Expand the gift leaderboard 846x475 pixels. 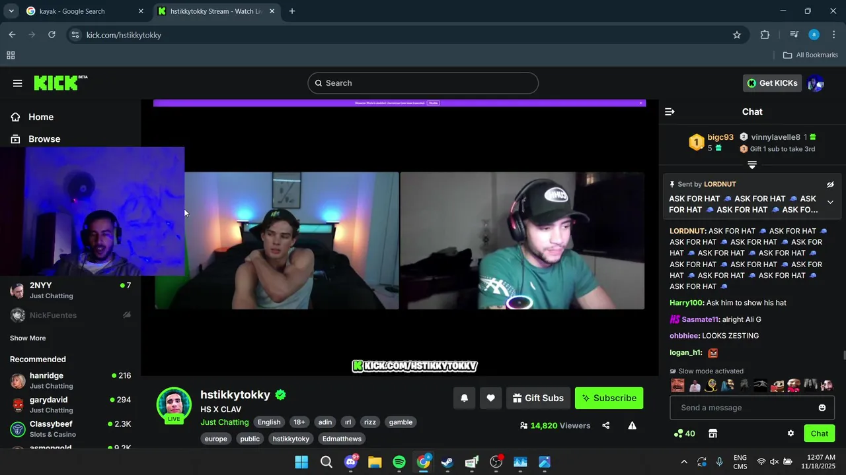point(751,164)
